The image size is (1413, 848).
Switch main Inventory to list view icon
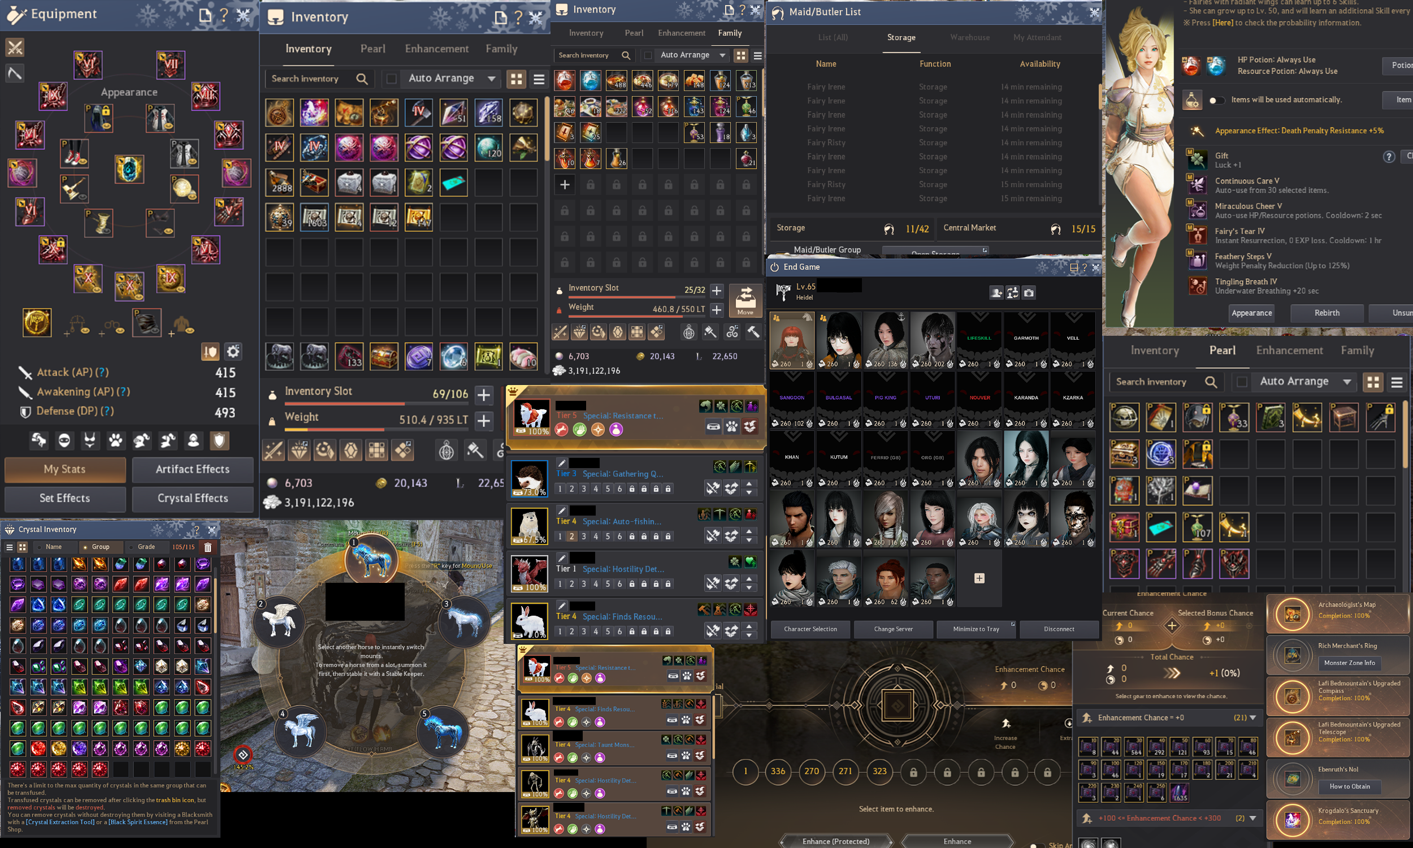[x=539, y=79]
